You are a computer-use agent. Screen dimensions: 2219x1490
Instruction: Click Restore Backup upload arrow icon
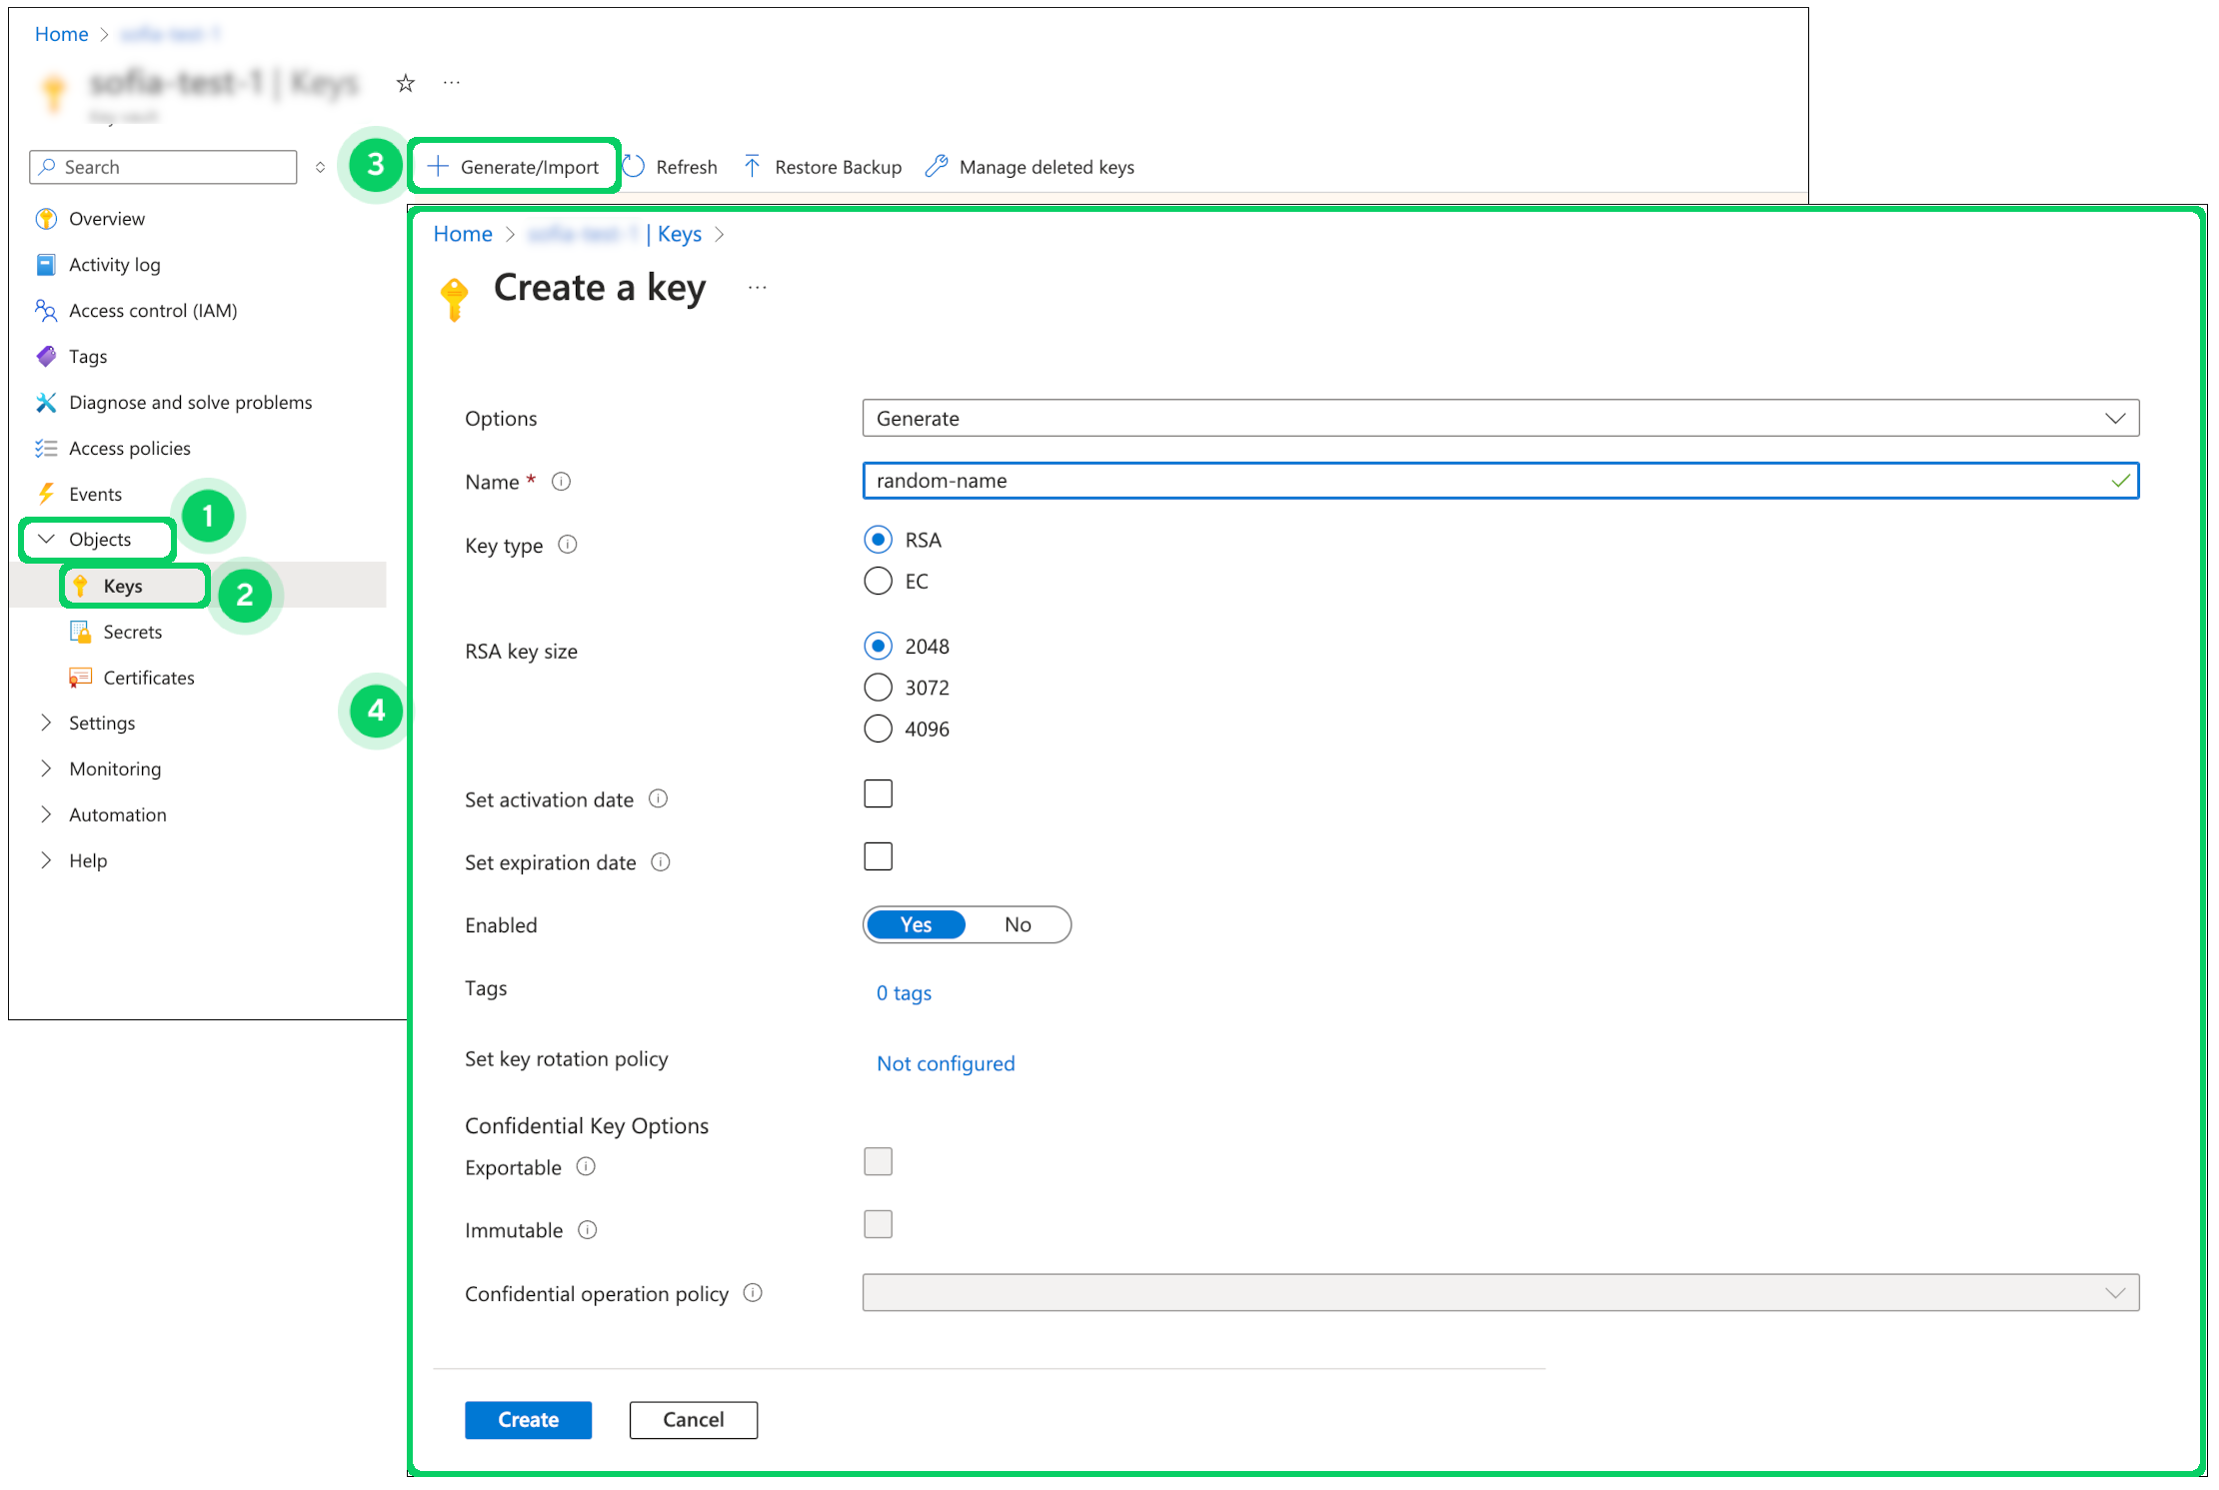(x=752, y=166)
